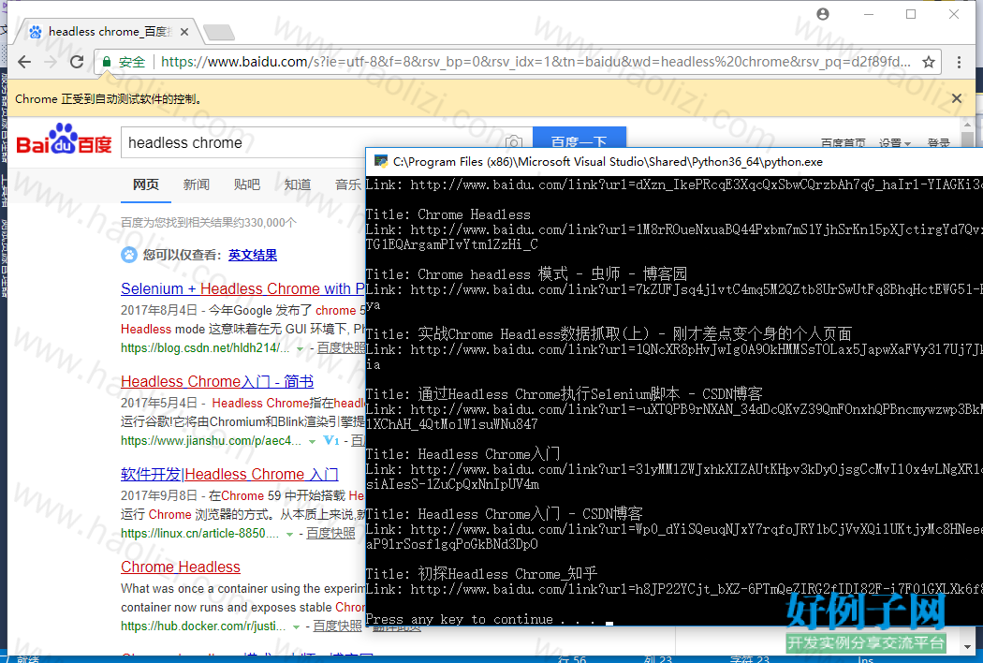
Task: Open the 英文结果 link
Action: (253, 256)
